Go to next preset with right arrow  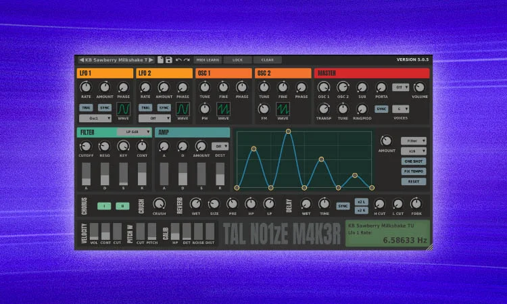[x=151, y=60]
